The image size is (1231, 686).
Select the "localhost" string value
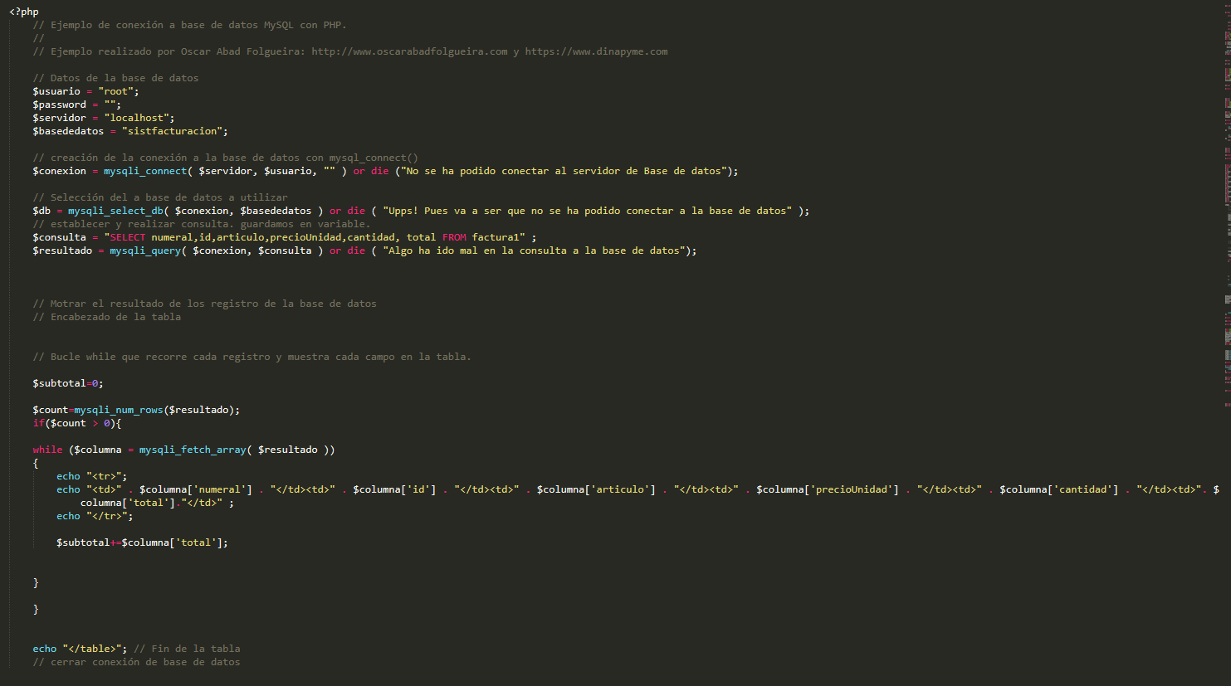(137, 118)
